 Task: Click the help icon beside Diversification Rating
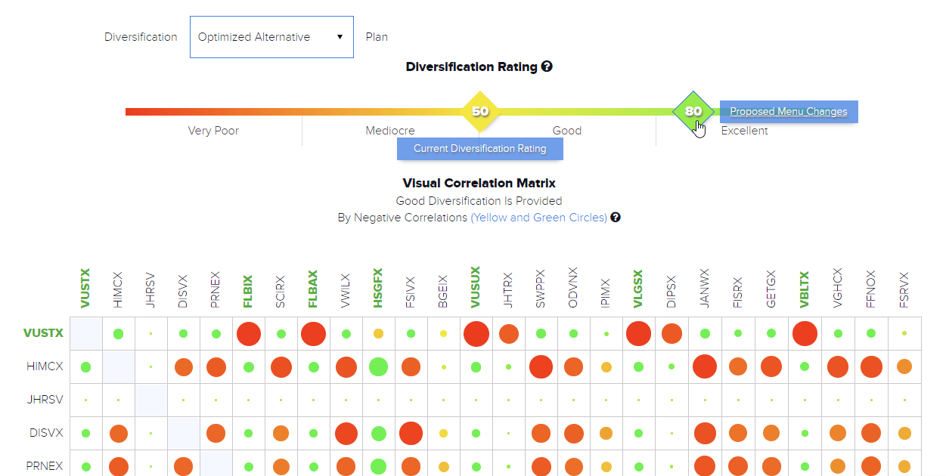pos(547,66)
